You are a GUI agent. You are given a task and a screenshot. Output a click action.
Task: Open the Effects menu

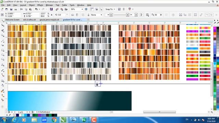(x=40, y=5)
